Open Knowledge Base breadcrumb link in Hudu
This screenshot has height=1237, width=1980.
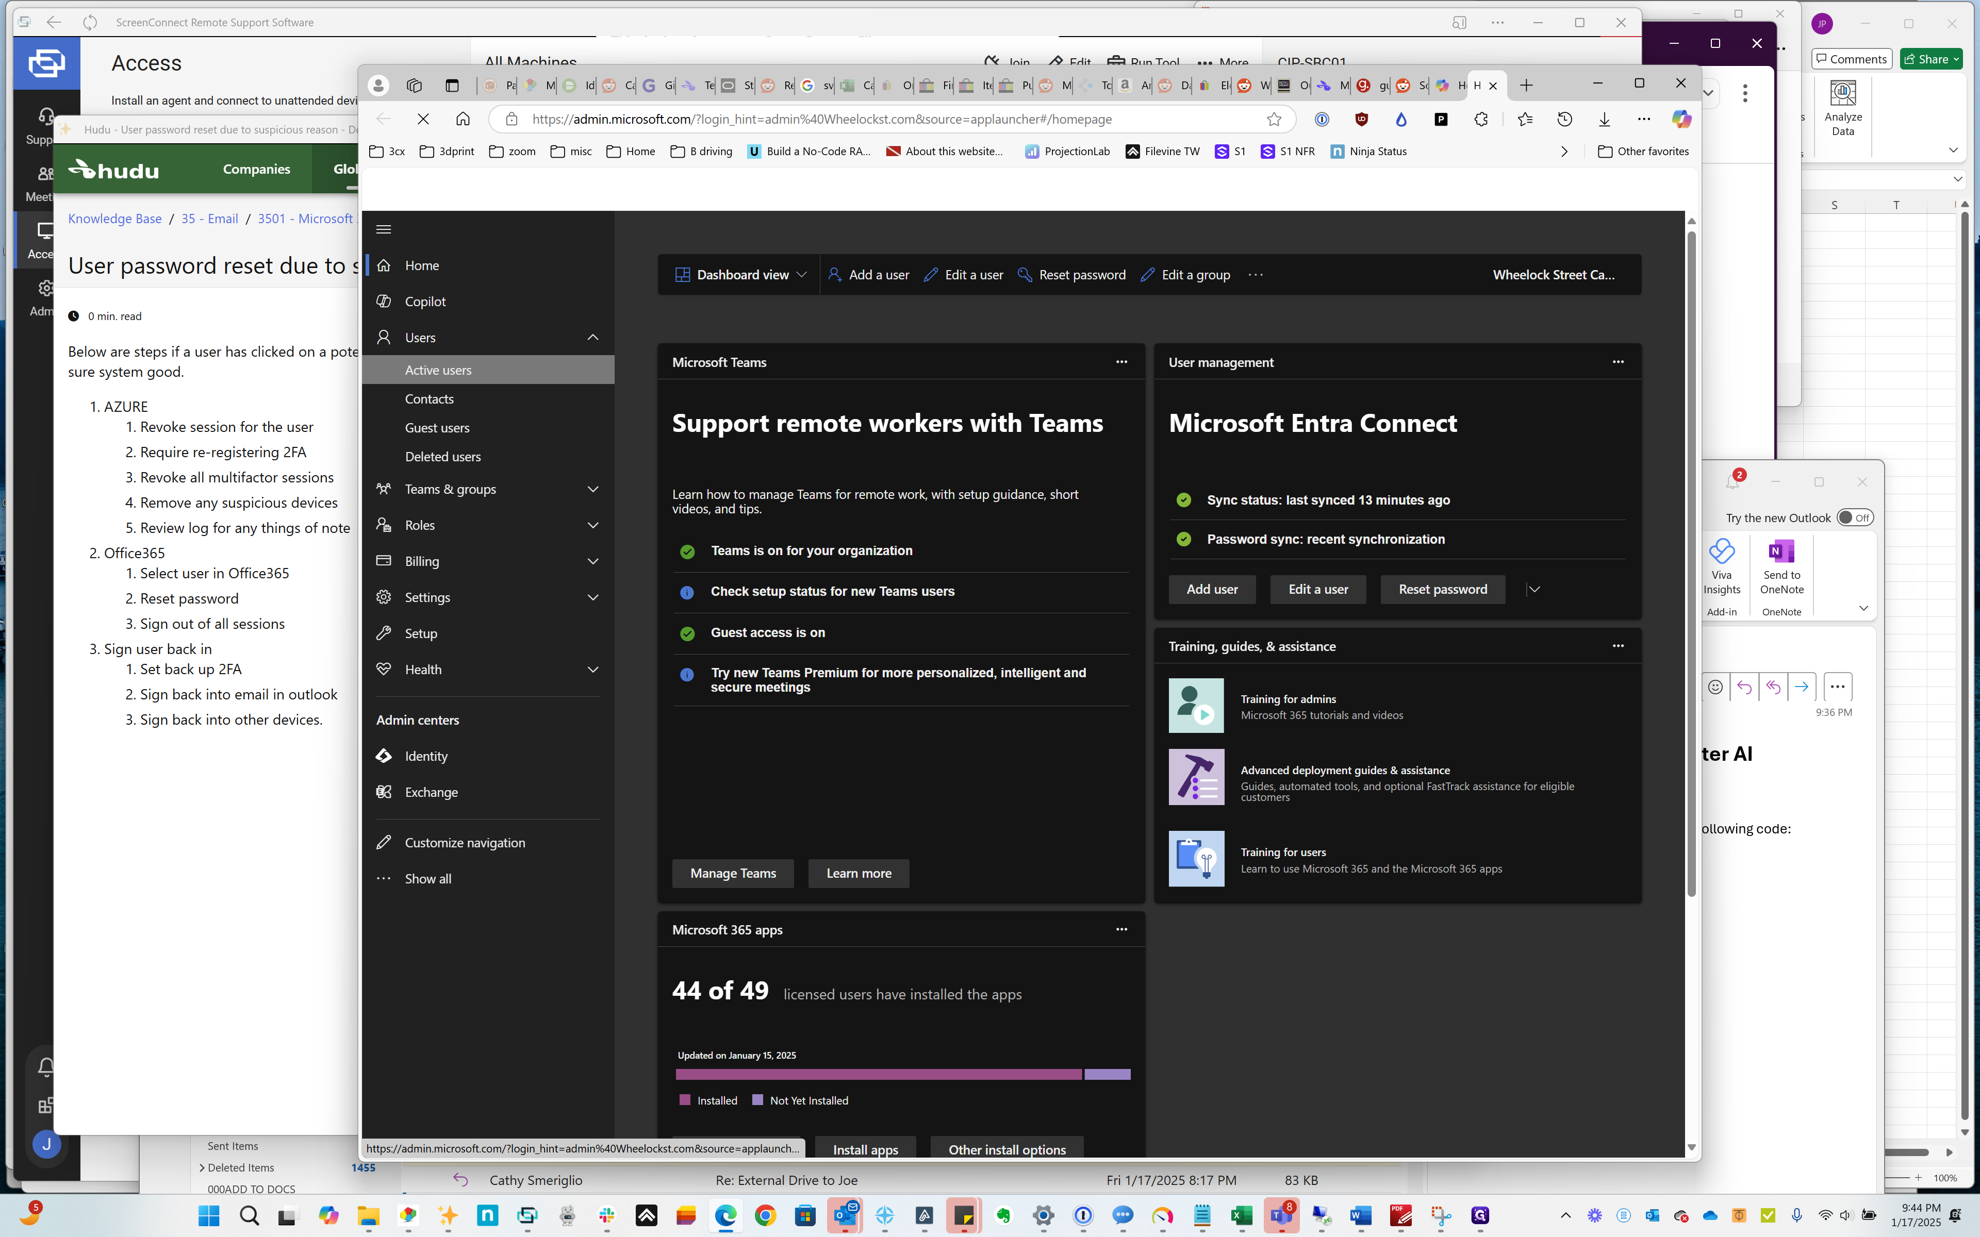tap(114, 219)
